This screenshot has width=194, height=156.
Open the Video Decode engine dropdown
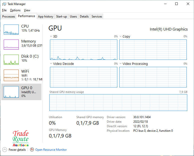click(51, 64)
